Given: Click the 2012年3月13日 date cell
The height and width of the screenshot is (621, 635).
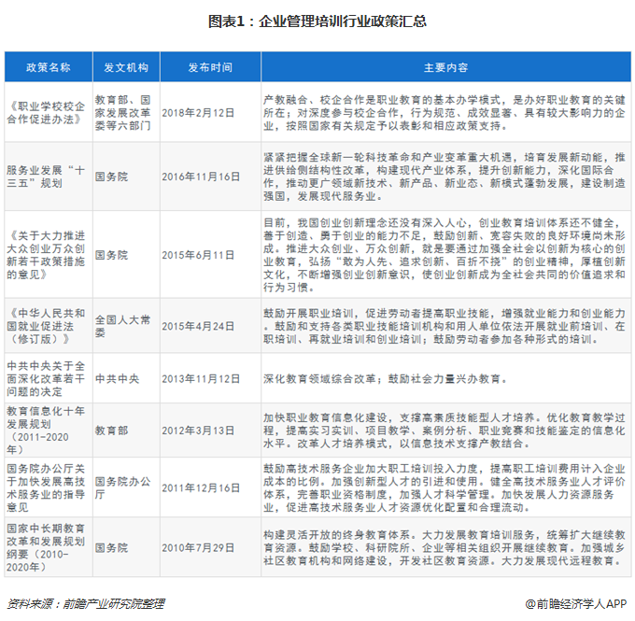Looking at the screenshot, I should tap(199, 430).
